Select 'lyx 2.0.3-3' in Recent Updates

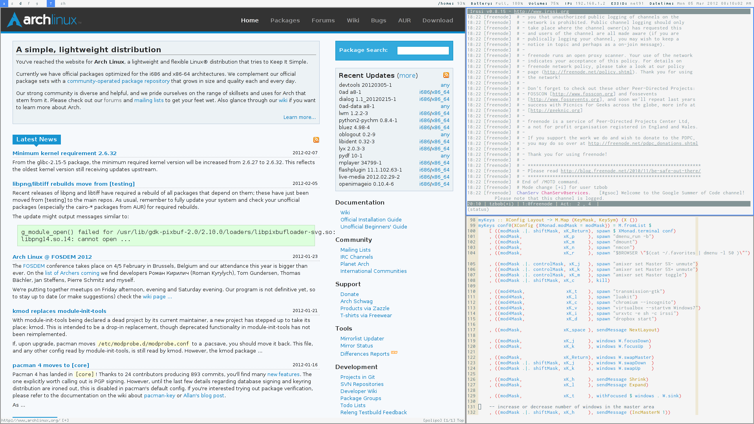[x=352, y=149]
